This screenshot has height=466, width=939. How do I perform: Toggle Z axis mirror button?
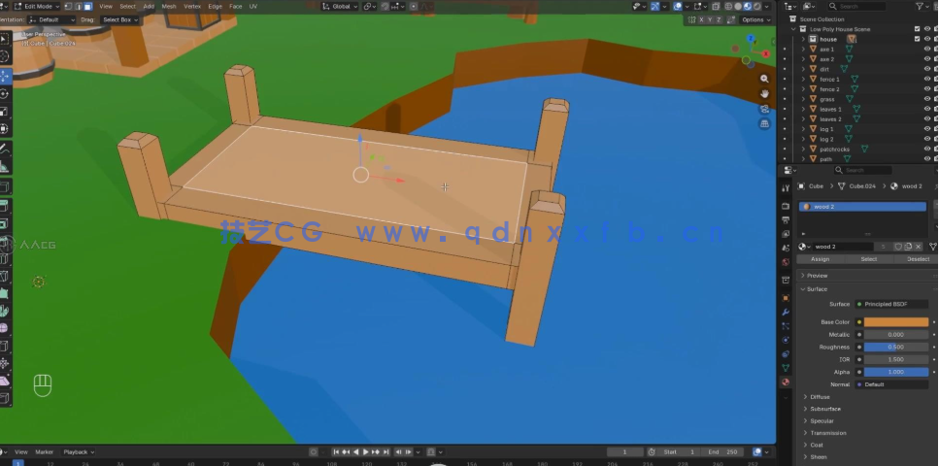click(x=719, y=19)
